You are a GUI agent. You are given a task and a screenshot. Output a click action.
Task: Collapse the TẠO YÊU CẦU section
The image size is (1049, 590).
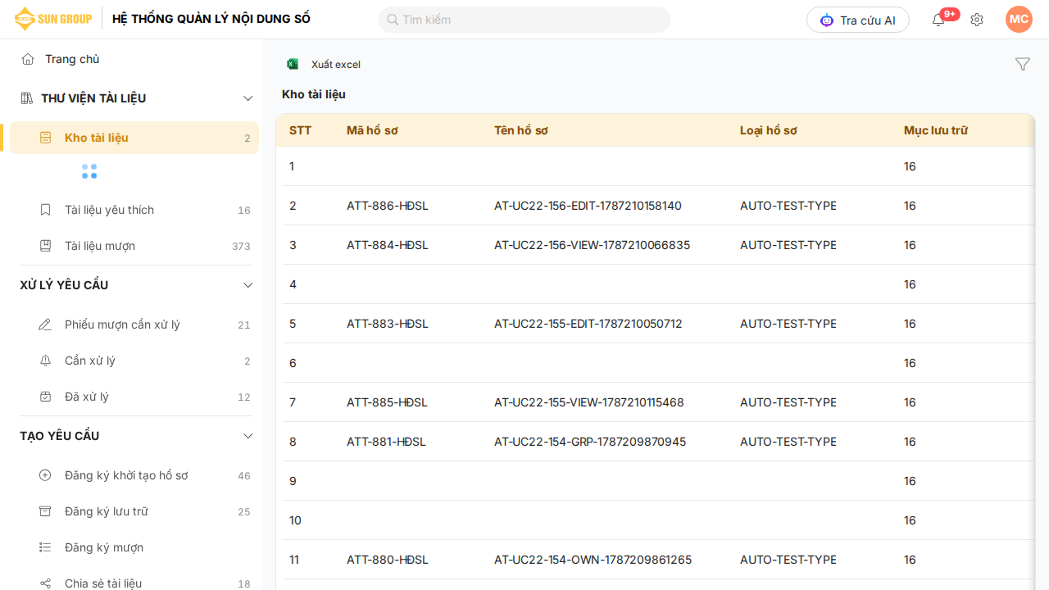click(x=248, y=436)
